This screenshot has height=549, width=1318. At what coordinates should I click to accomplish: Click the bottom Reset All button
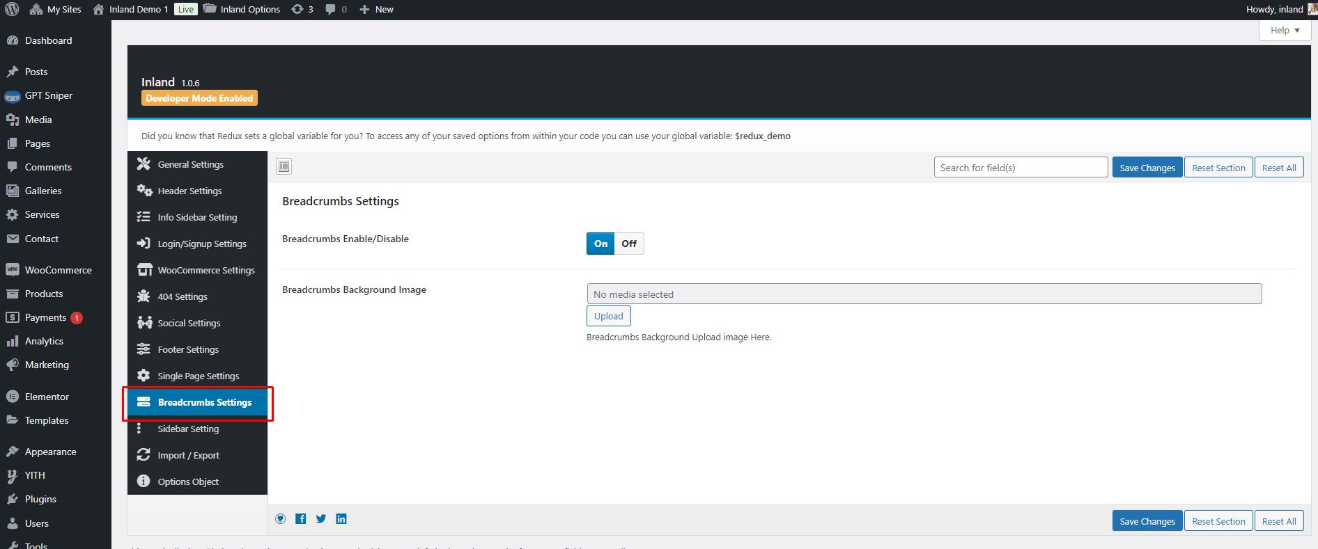(x=1279, y=521)
